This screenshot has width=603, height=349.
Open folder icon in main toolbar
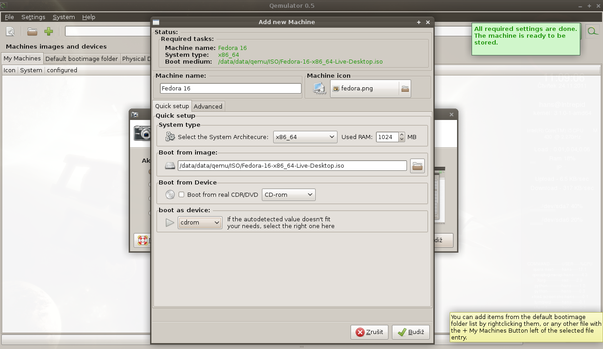pyautogui.click(x=32, y=31)
